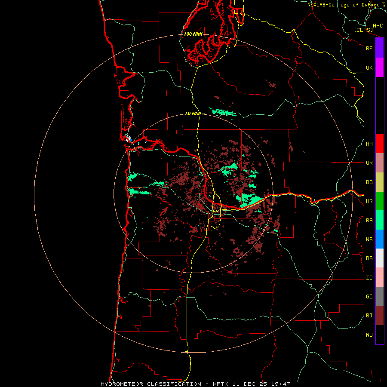Viewport: 387px width, 387px height.
Task: Click the Hydrometeor Classification KRTX timestamp caption
Action: coord(195,384)
